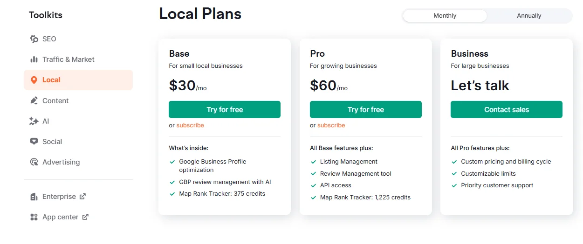Follow the Pro plan subscribe link
The image size is (583, 244).
[x=331, y=125]
